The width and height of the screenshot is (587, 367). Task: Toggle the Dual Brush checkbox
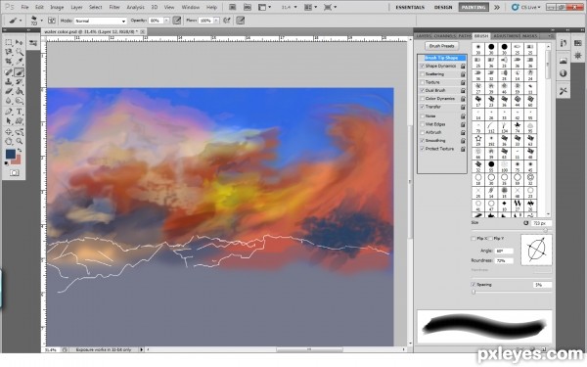pyautogui.click(x=423, y=91)
